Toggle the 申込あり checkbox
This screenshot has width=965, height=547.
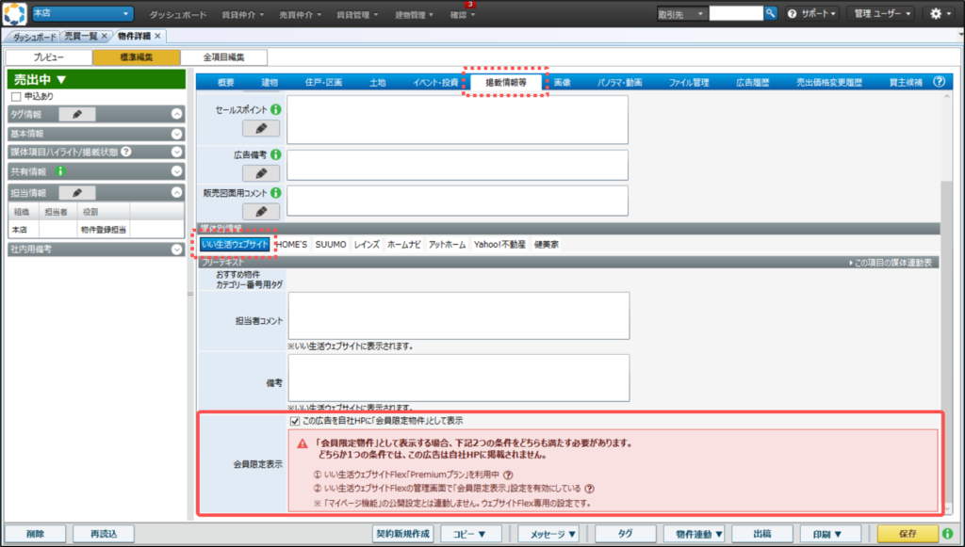click(15, 96)
